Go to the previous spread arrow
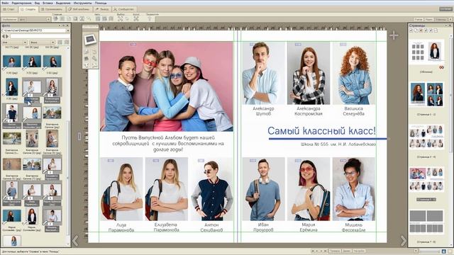Viewport: 454px width, 255px height. coord(75,240)
